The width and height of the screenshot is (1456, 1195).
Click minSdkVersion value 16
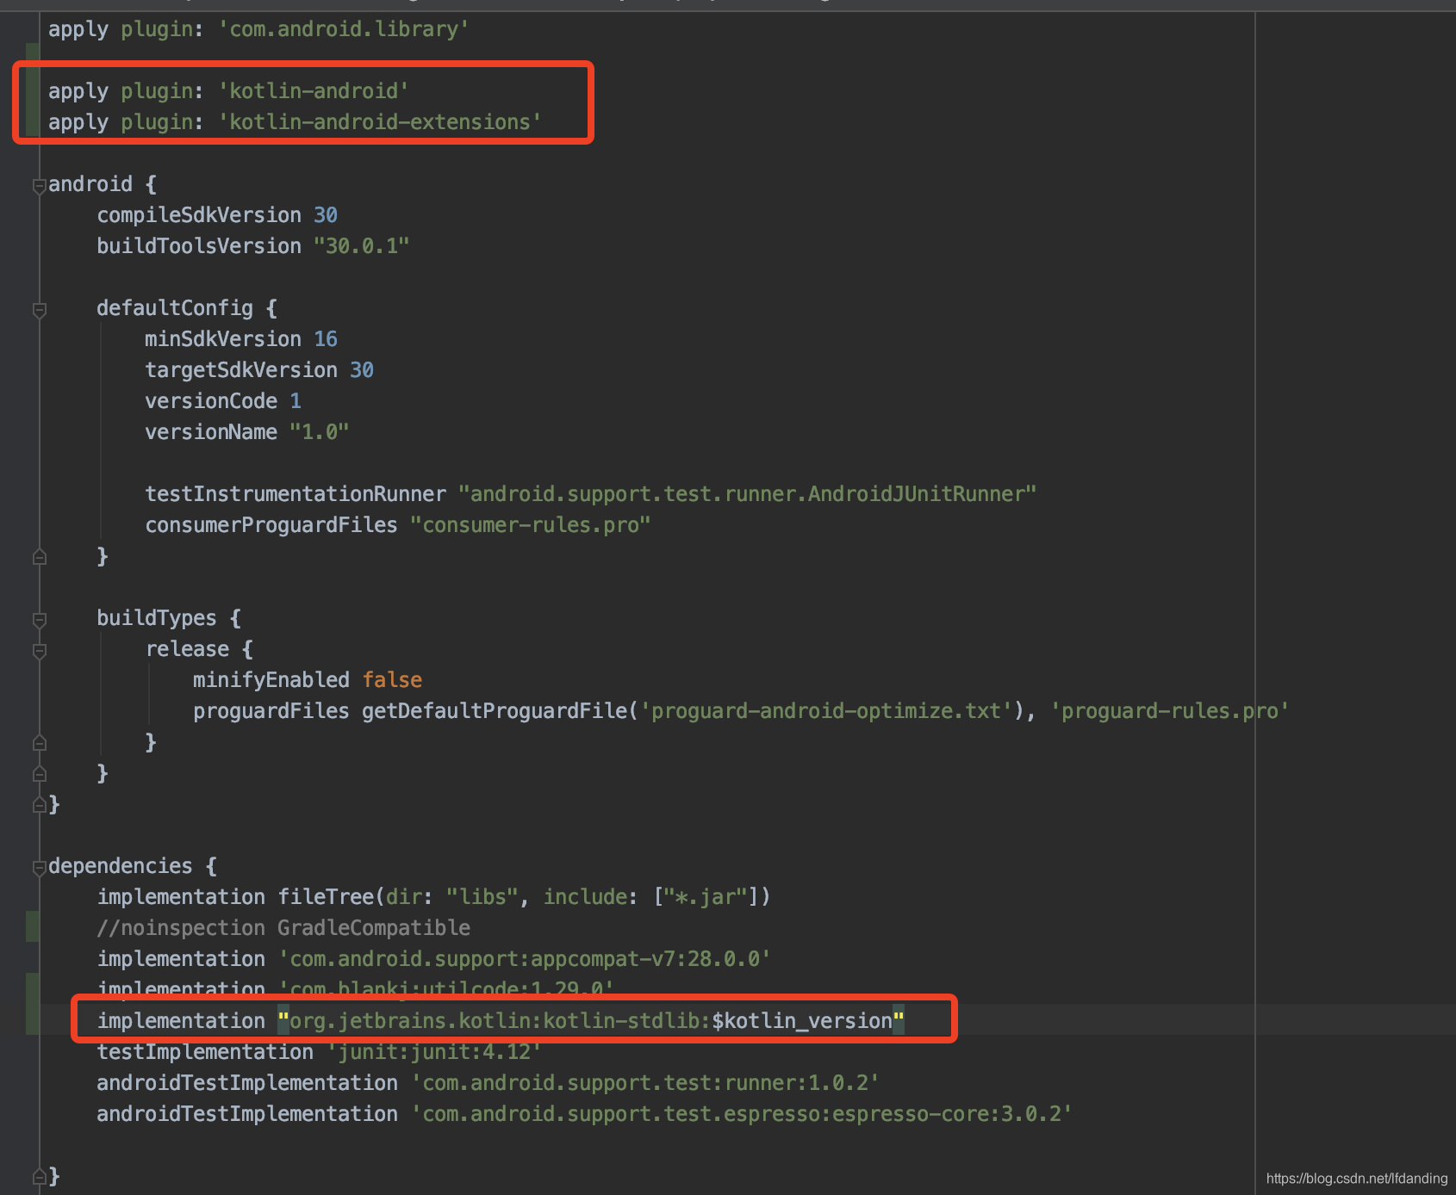[326, 339]
